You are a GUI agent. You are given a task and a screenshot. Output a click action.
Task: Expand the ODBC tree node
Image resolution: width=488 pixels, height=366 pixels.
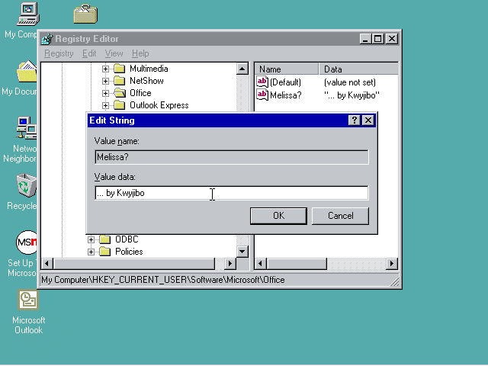(91, 239)
